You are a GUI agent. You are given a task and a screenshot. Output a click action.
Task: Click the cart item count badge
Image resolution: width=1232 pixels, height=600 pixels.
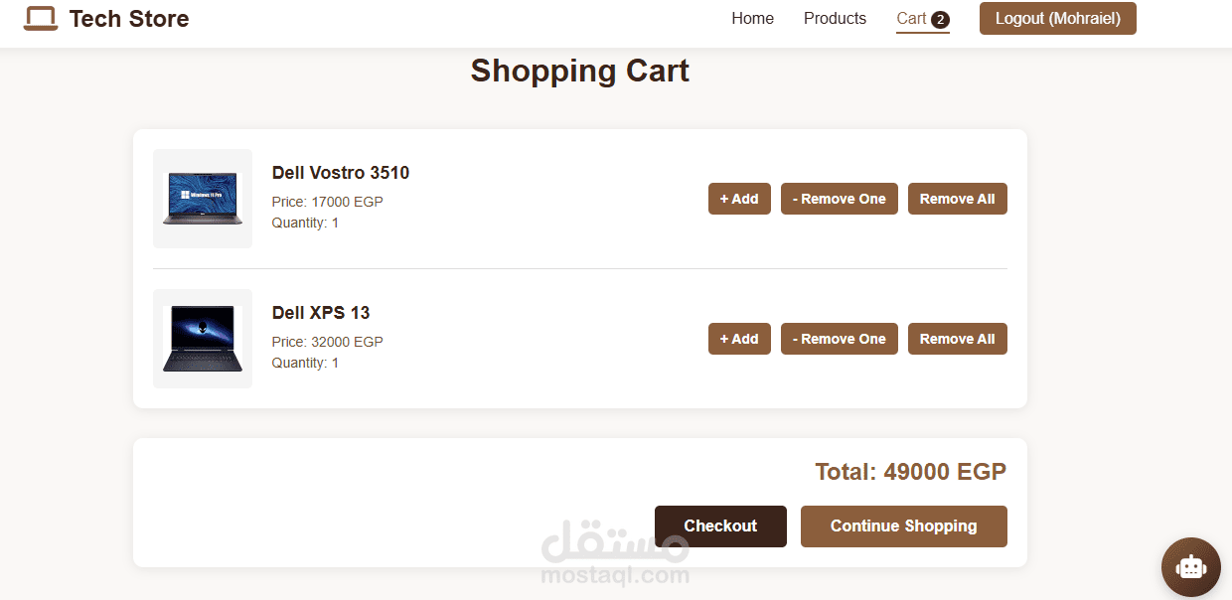point(940,19)
